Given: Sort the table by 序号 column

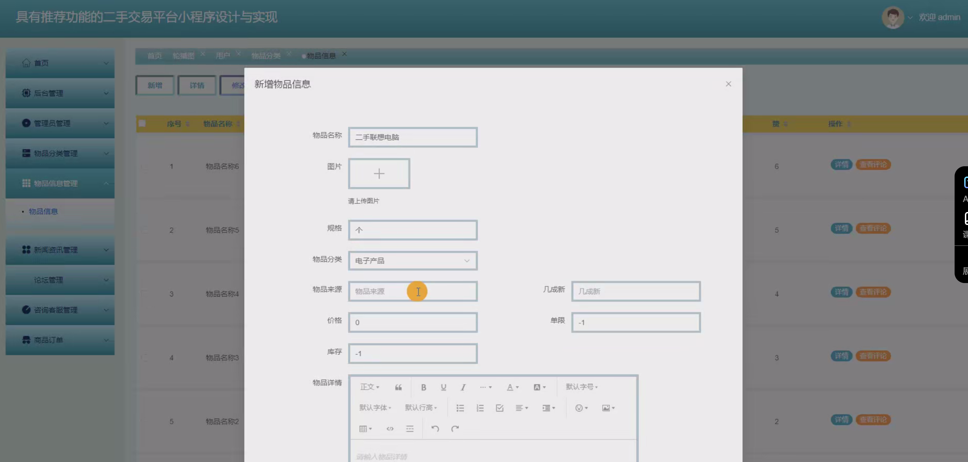Looking at the screenshot, I should 187,124.
